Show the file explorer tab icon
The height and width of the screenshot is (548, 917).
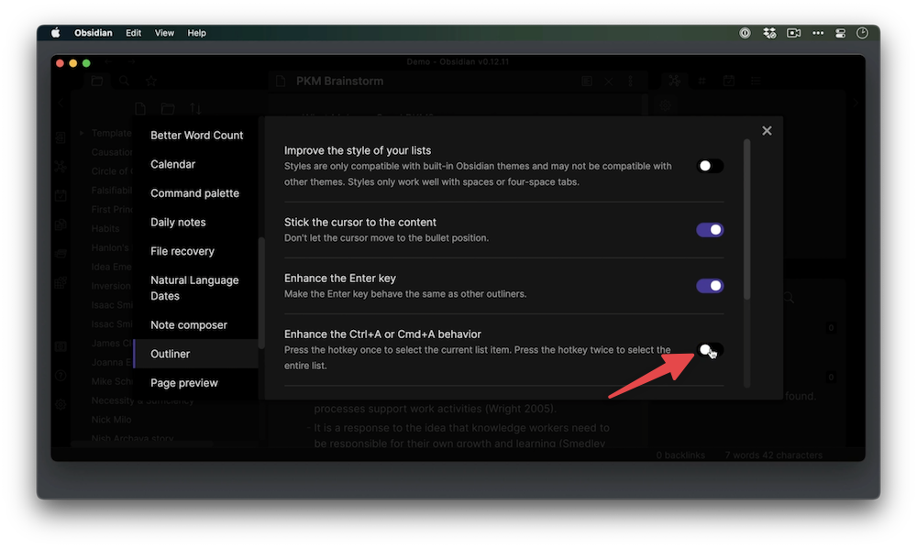tap(97, 82)
